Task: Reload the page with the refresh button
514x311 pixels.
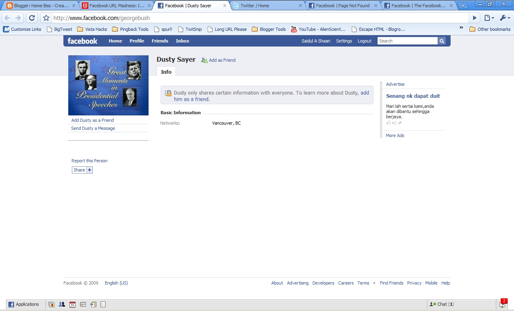Action: tap(32, 18)
